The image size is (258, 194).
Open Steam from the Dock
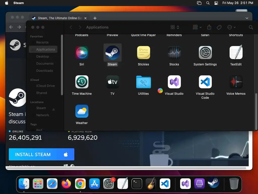pos(214,182)
